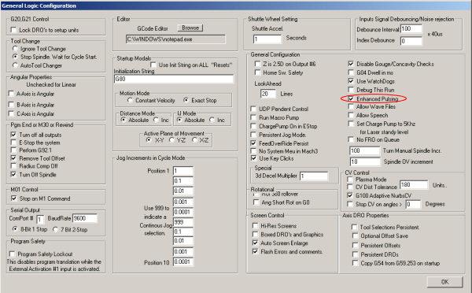Screen dimensions: 472x293
Task: Toggle Use WatchDogs checkbox
Action: pos(351,81)
